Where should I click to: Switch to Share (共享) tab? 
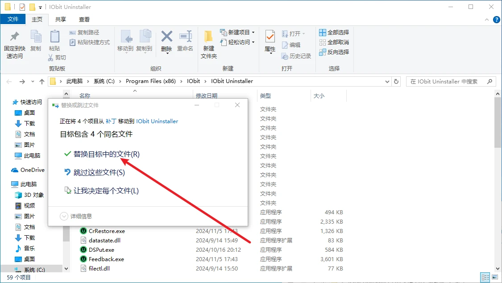[x=61, y=20]
